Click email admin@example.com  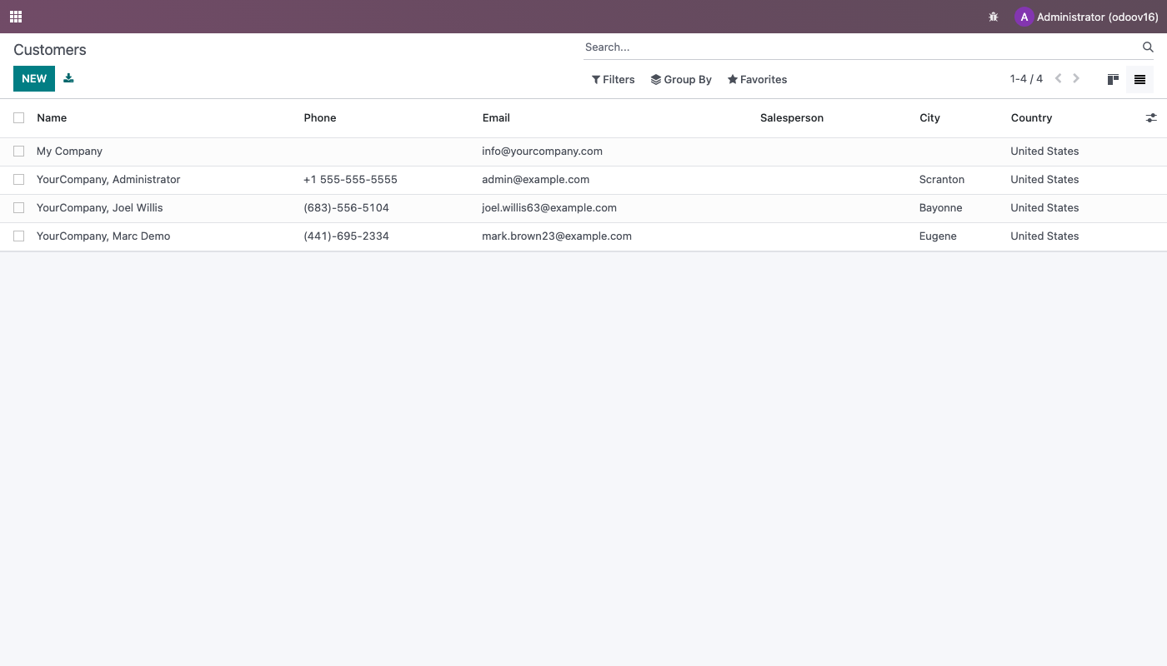click(535, 180)
